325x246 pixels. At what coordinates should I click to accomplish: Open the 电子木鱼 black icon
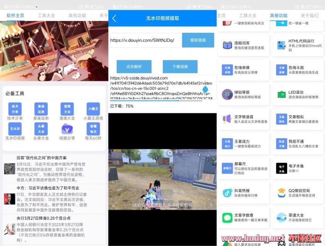(x=282, y=168)
